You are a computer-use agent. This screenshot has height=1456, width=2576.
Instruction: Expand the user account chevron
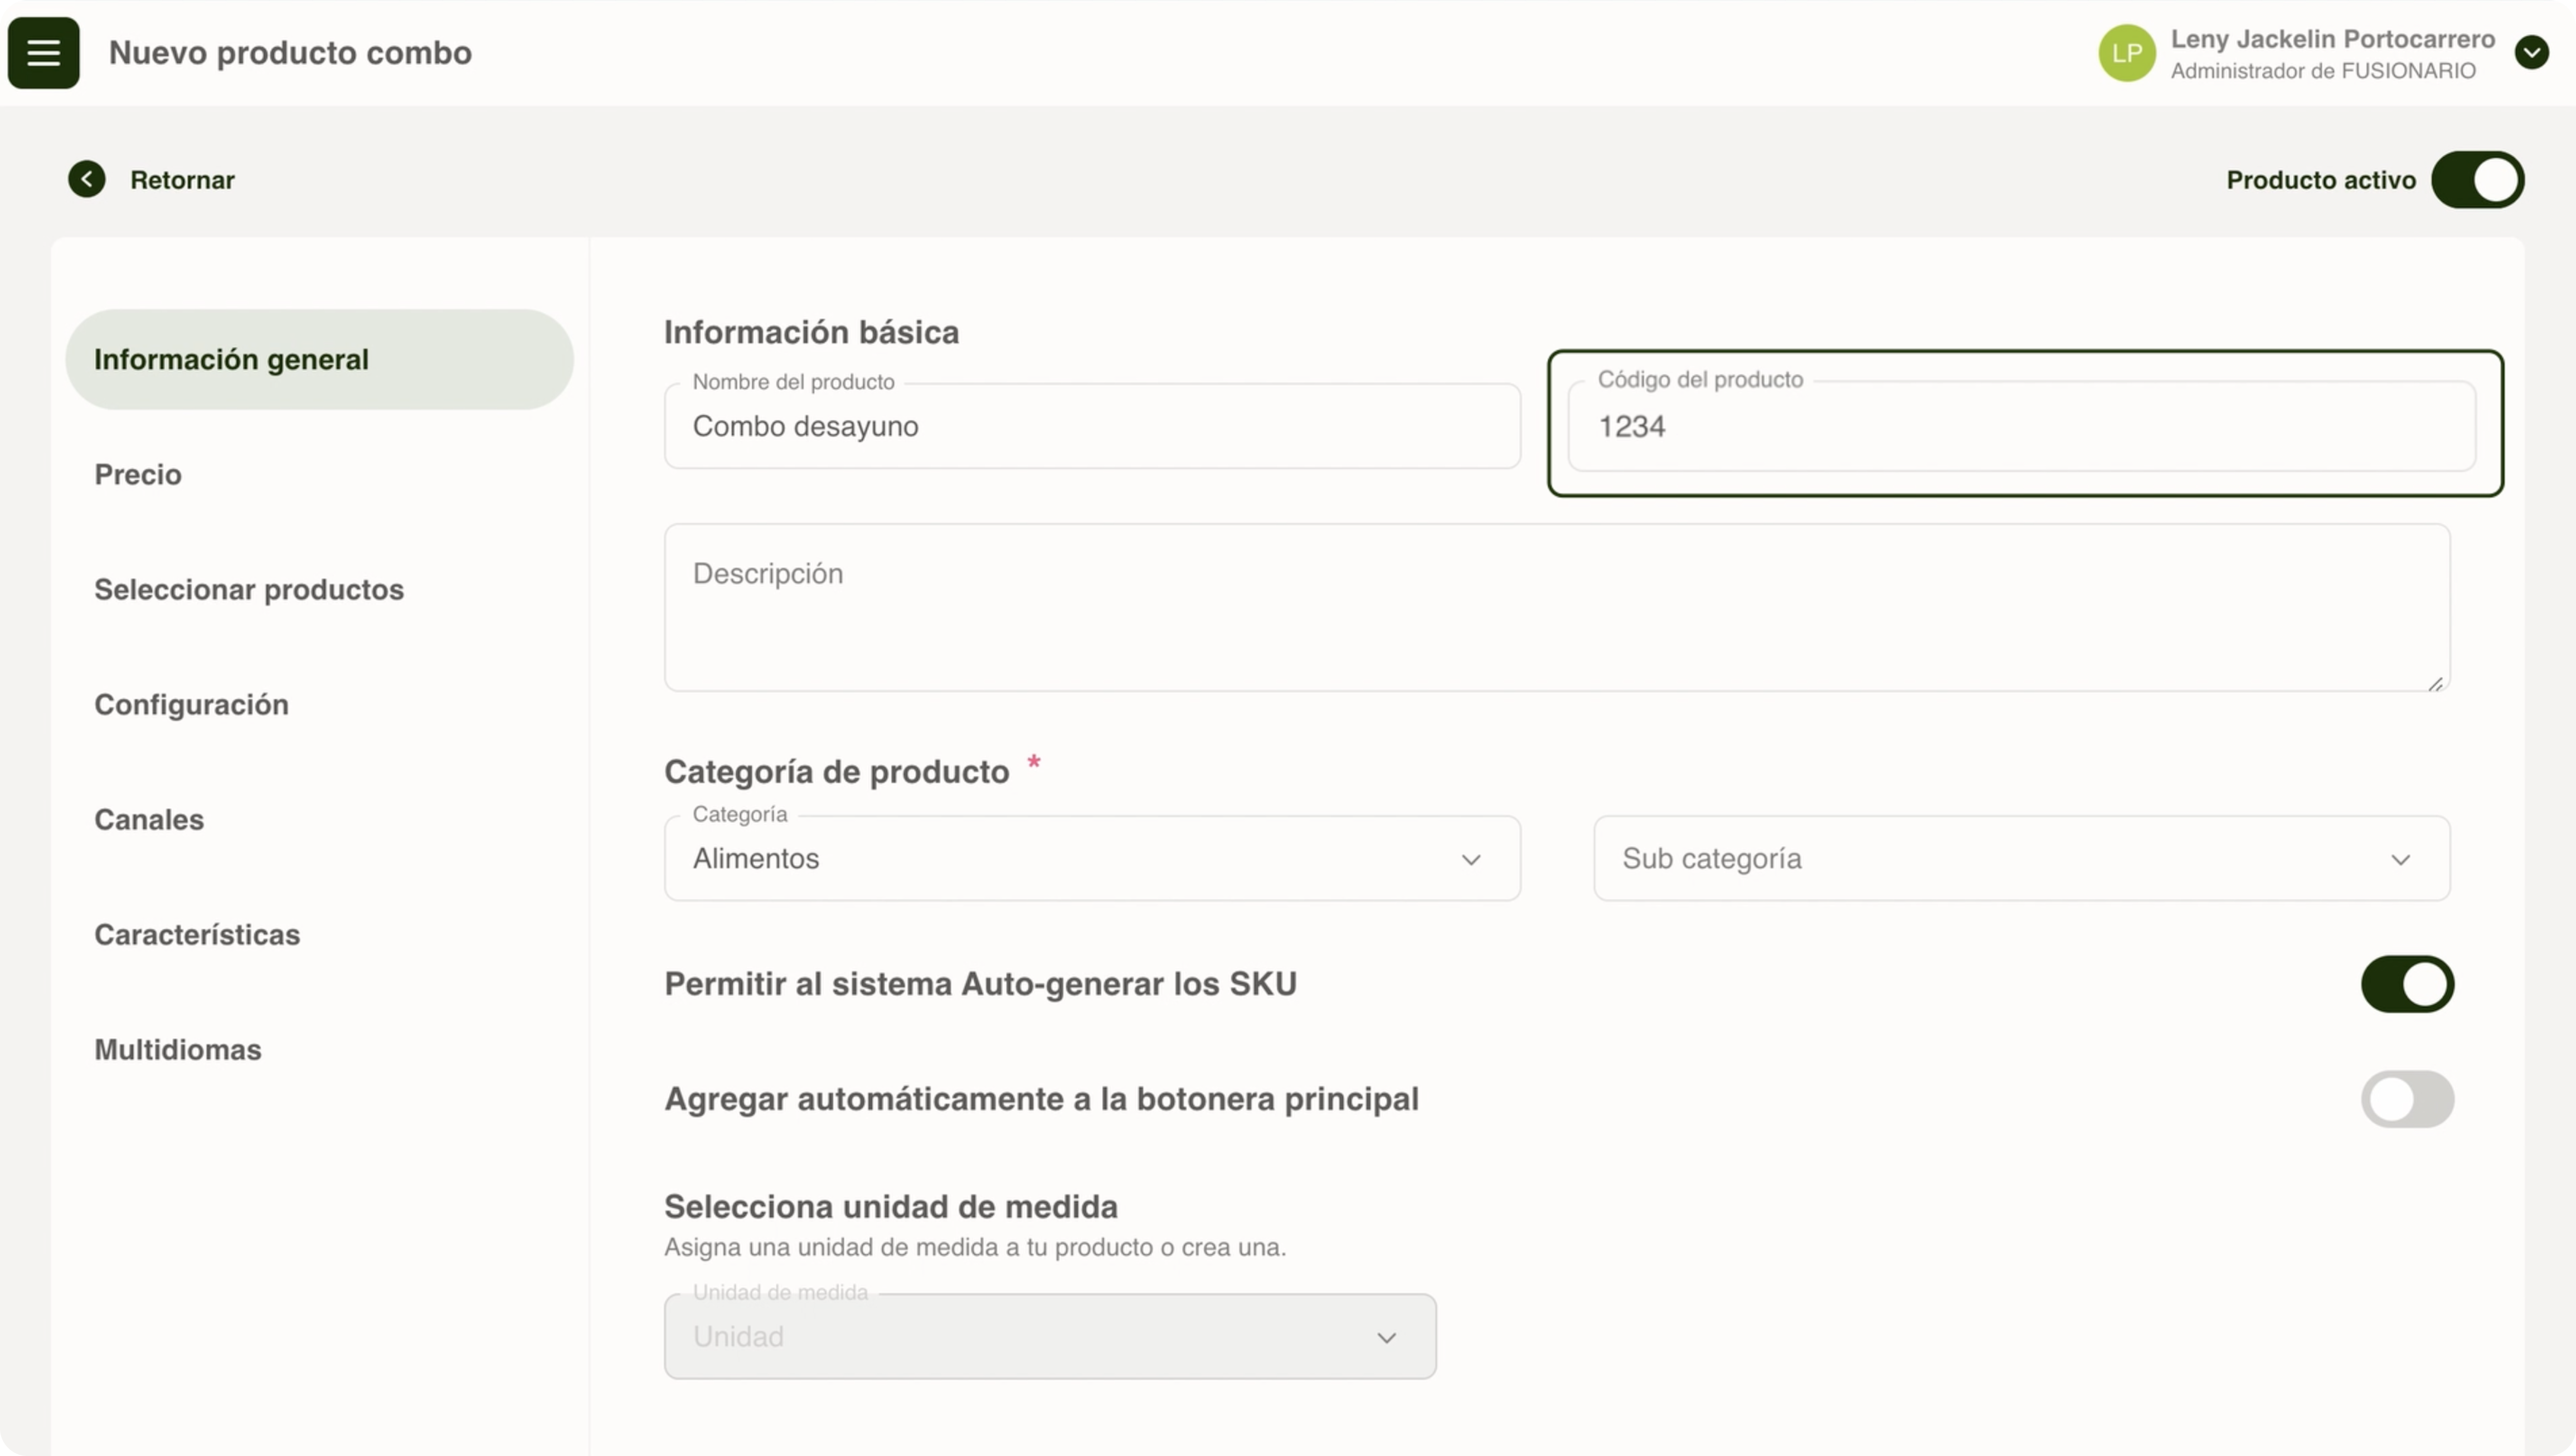2531,53
